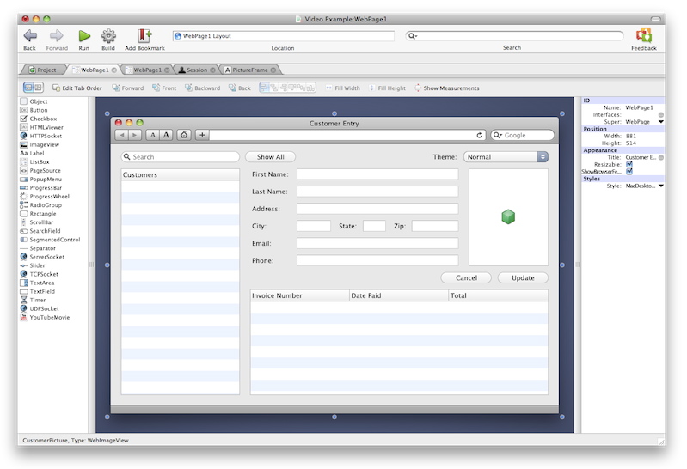Click Edit Tab Order in layout toolbar

tap(77, 88)
